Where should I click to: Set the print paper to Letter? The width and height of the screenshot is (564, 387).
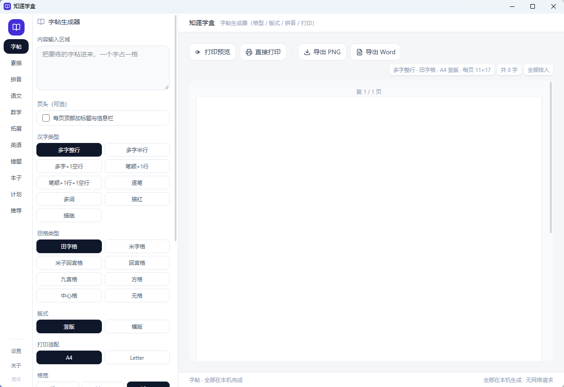[x=137, y=357]
